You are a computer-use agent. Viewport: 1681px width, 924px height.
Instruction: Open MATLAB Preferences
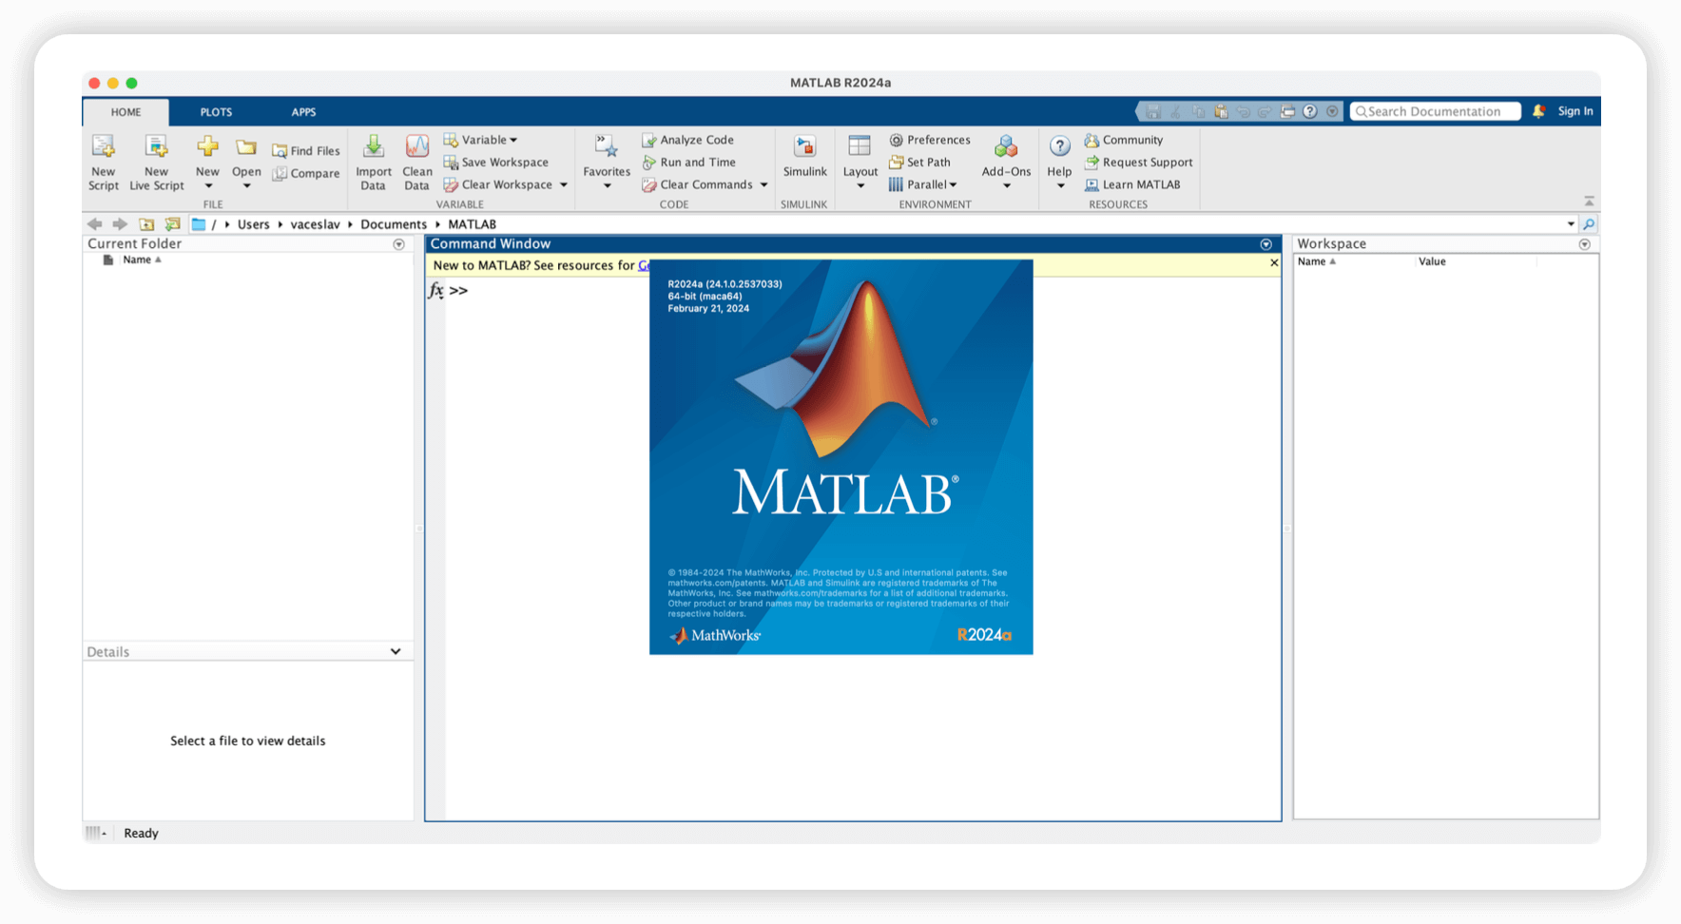pos(929,140)
